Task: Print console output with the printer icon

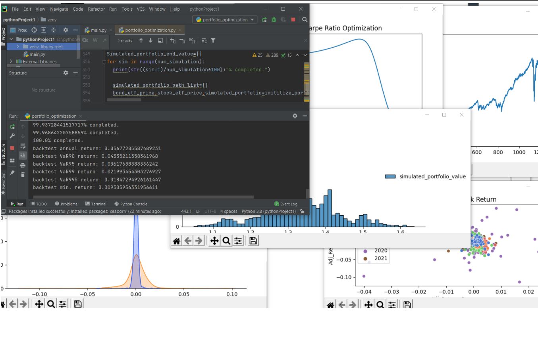Action: (x=23, y=165)
